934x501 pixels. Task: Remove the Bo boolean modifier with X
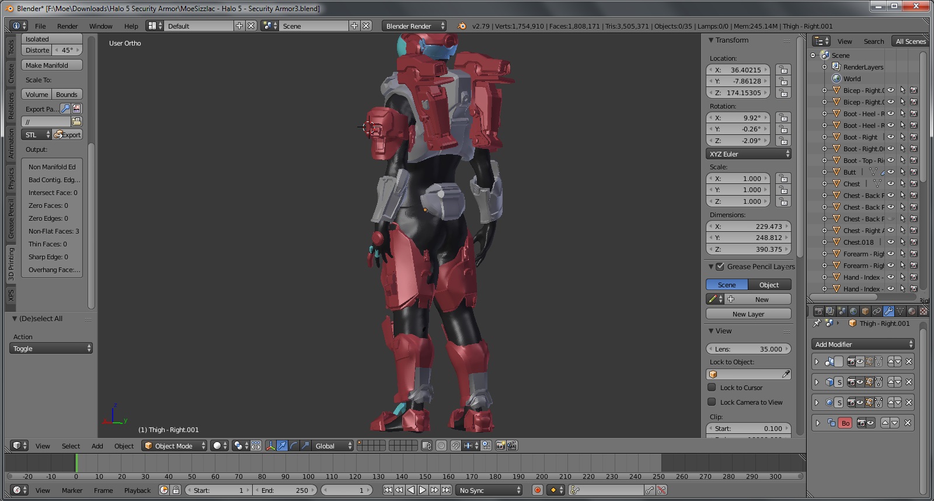coord(908,423)
